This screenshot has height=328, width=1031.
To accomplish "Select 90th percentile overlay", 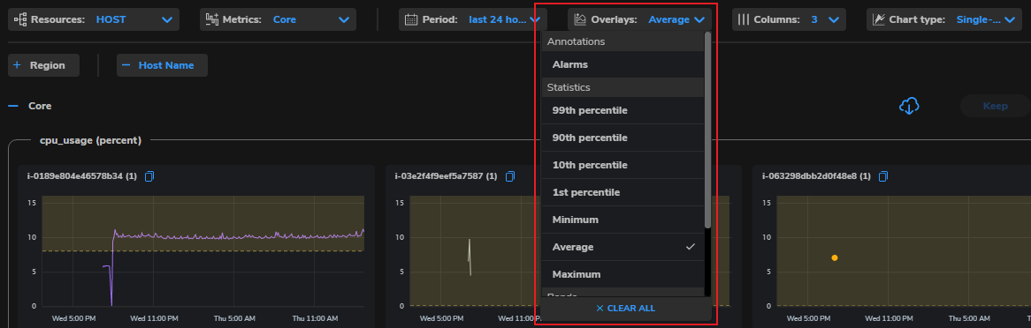I will pos(622,138).
